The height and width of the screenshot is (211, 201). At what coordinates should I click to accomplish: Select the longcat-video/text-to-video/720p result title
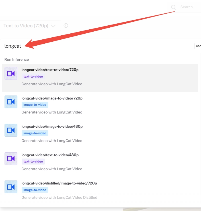pyautogui.click(x=50, y=70)
